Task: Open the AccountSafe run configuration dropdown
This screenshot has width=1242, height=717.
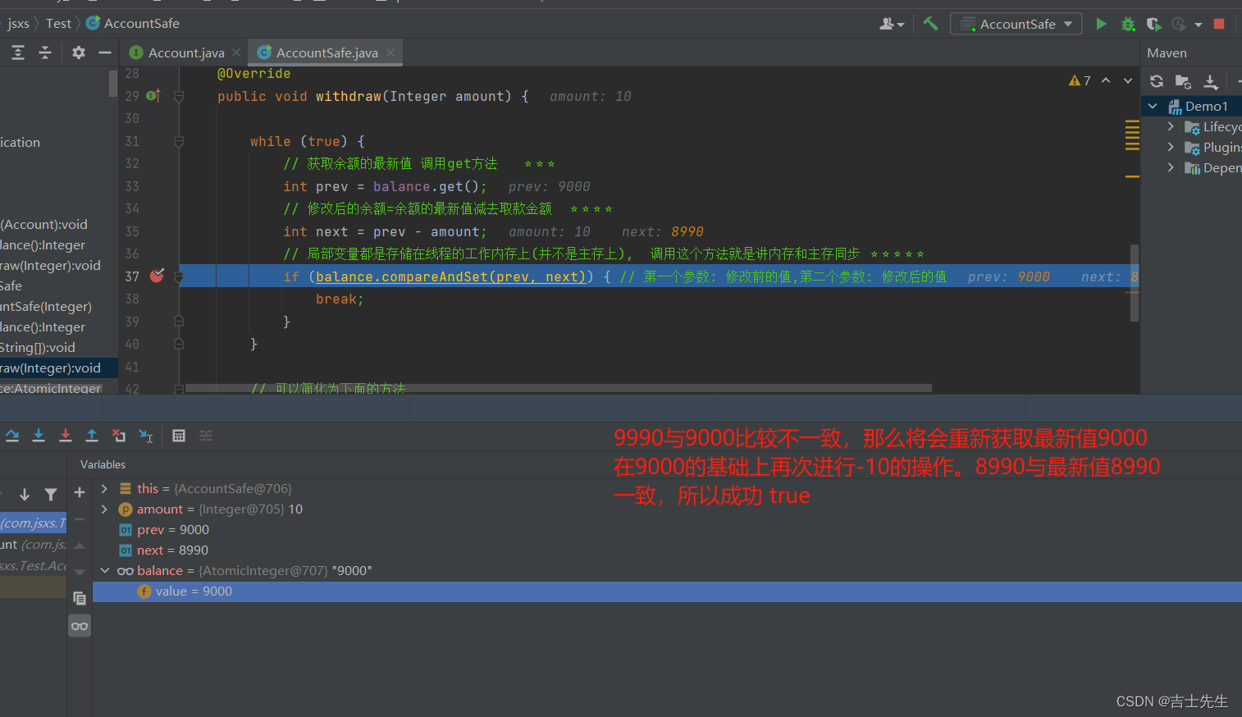Action: coord(1016,24)
